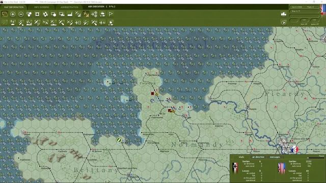
Task: Open the ADMINISTRATION tab
Action: click(69, 7)
